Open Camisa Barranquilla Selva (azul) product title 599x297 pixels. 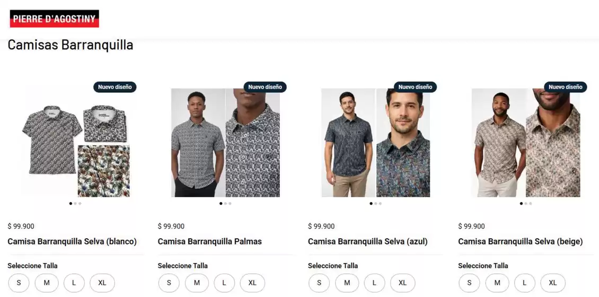tap(367, 241)
